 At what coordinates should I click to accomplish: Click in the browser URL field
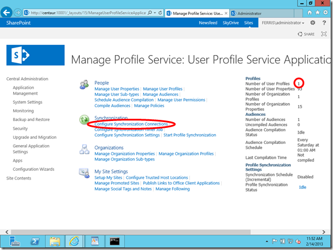[x=88, y=13]
